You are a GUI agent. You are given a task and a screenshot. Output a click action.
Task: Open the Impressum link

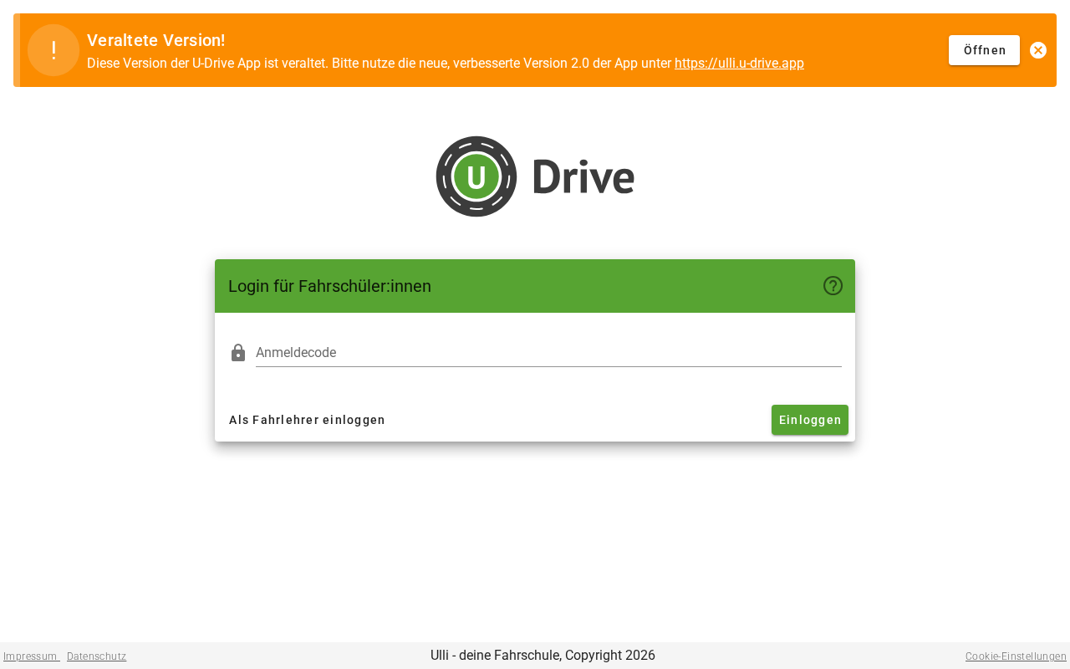30,656
